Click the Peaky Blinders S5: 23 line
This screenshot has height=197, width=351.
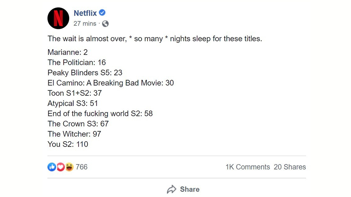[x=85, y=73]
